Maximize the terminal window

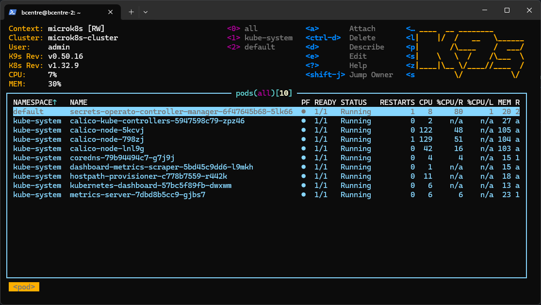507,10
